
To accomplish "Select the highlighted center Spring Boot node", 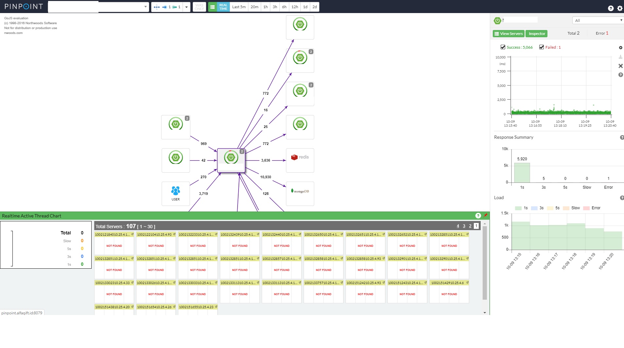I will (231, 160).
